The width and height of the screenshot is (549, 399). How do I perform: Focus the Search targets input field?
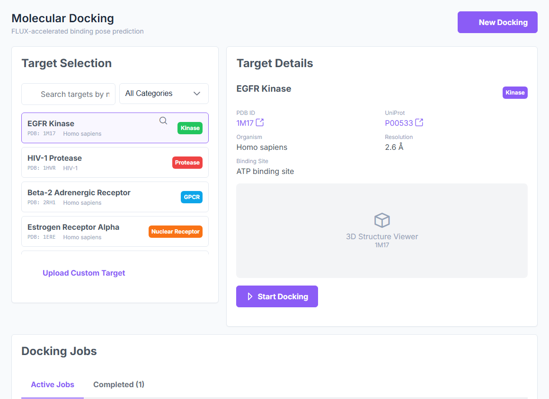[68, 94]
